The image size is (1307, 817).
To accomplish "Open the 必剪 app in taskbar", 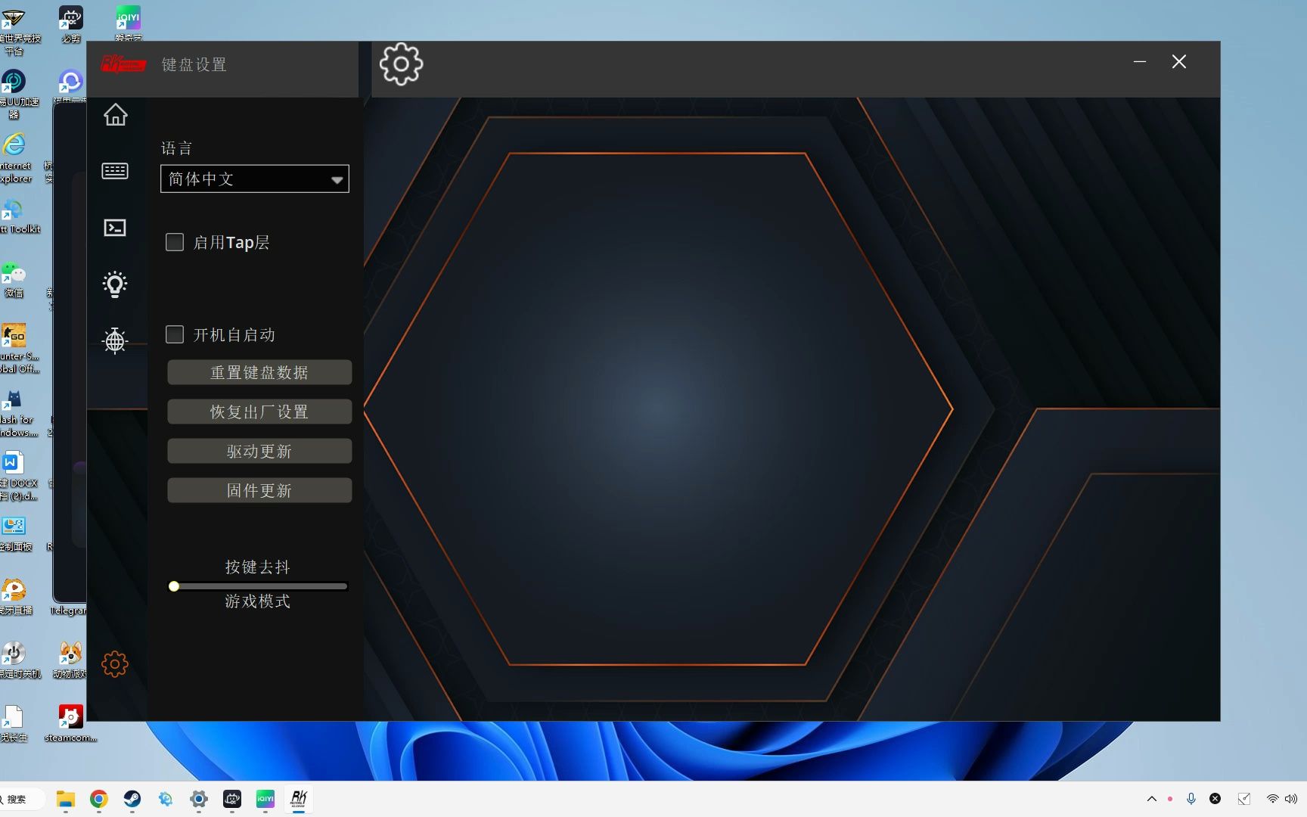I will (x=232, y=799).
